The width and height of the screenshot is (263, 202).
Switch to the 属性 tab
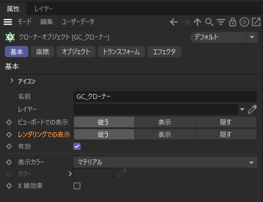pyautogui.click(x=13, y=9)
